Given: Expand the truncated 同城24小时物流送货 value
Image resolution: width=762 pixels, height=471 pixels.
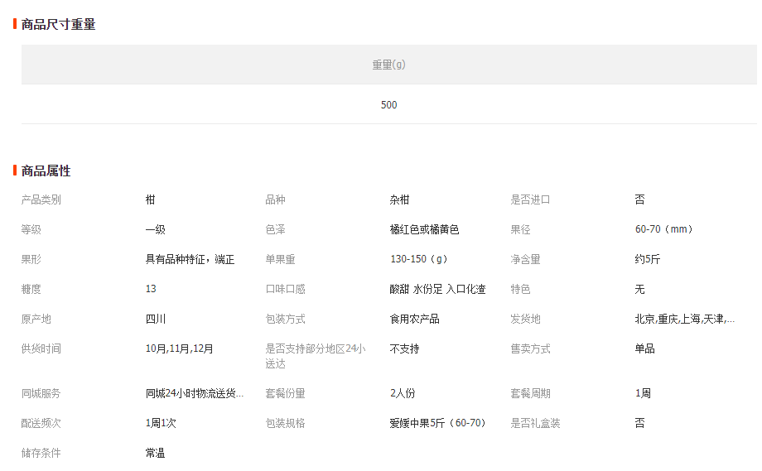Looking at the screenshot, I should pyautogui.click(x=195, y=393).
